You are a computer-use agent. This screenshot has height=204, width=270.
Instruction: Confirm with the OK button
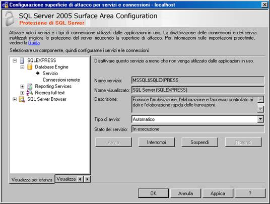click(153, 193)
